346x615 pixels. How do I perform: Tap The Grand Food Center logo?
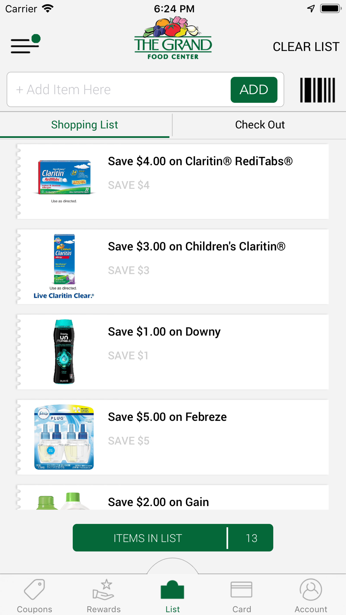173,39
